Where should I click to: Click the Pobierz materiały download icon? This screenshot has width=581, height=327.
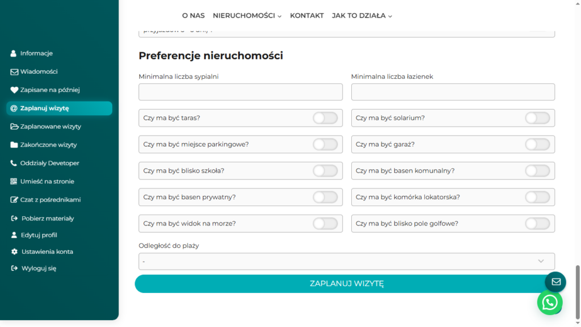coord(15,219)
